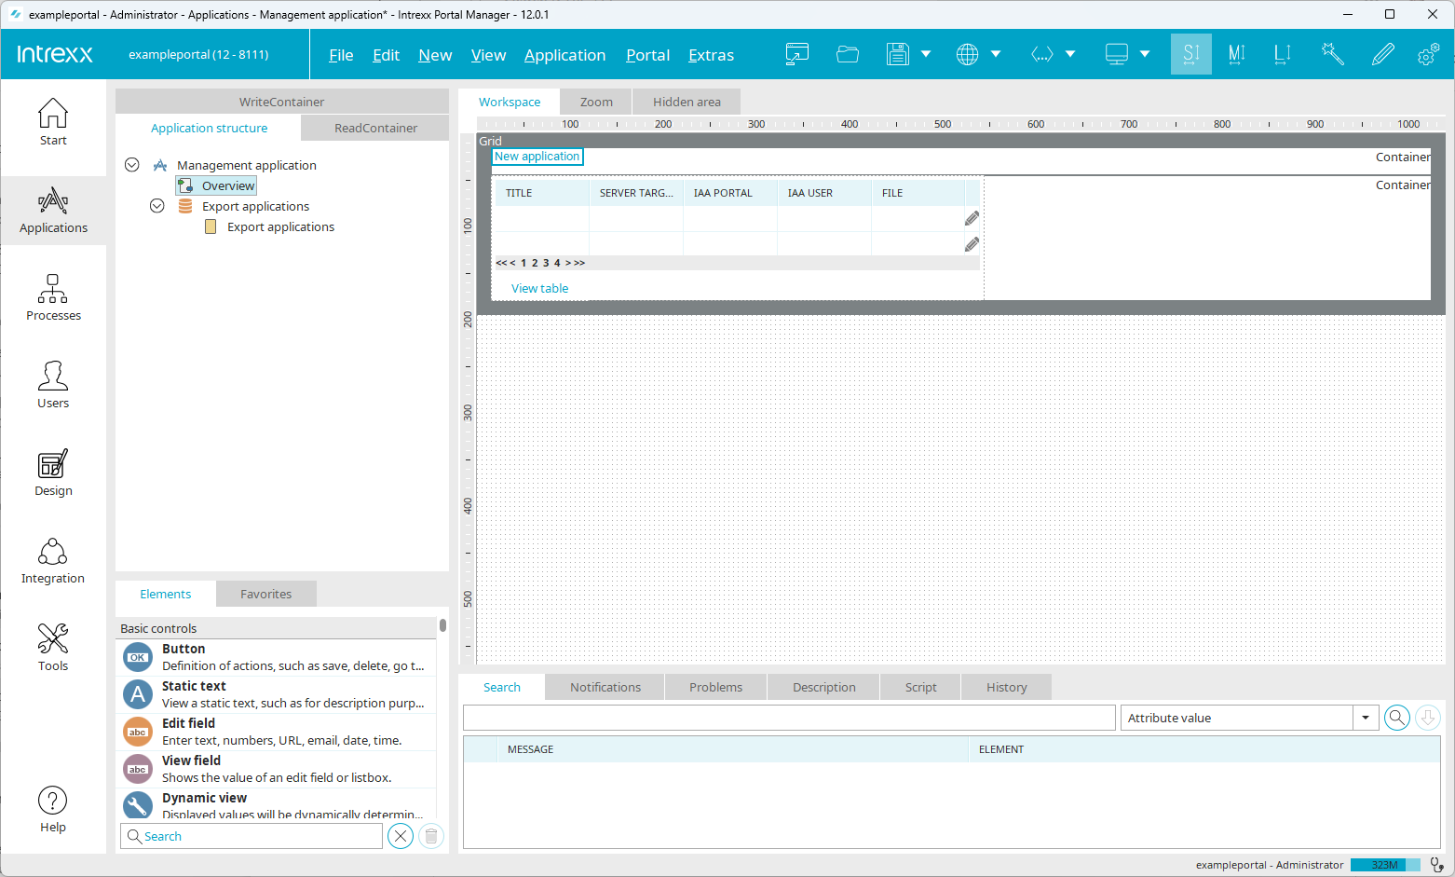Image resolution: width=1455 pixels, height=877 pixels.
Task: Open the Attribute value combo box
Action: (x=1249, y=718)
